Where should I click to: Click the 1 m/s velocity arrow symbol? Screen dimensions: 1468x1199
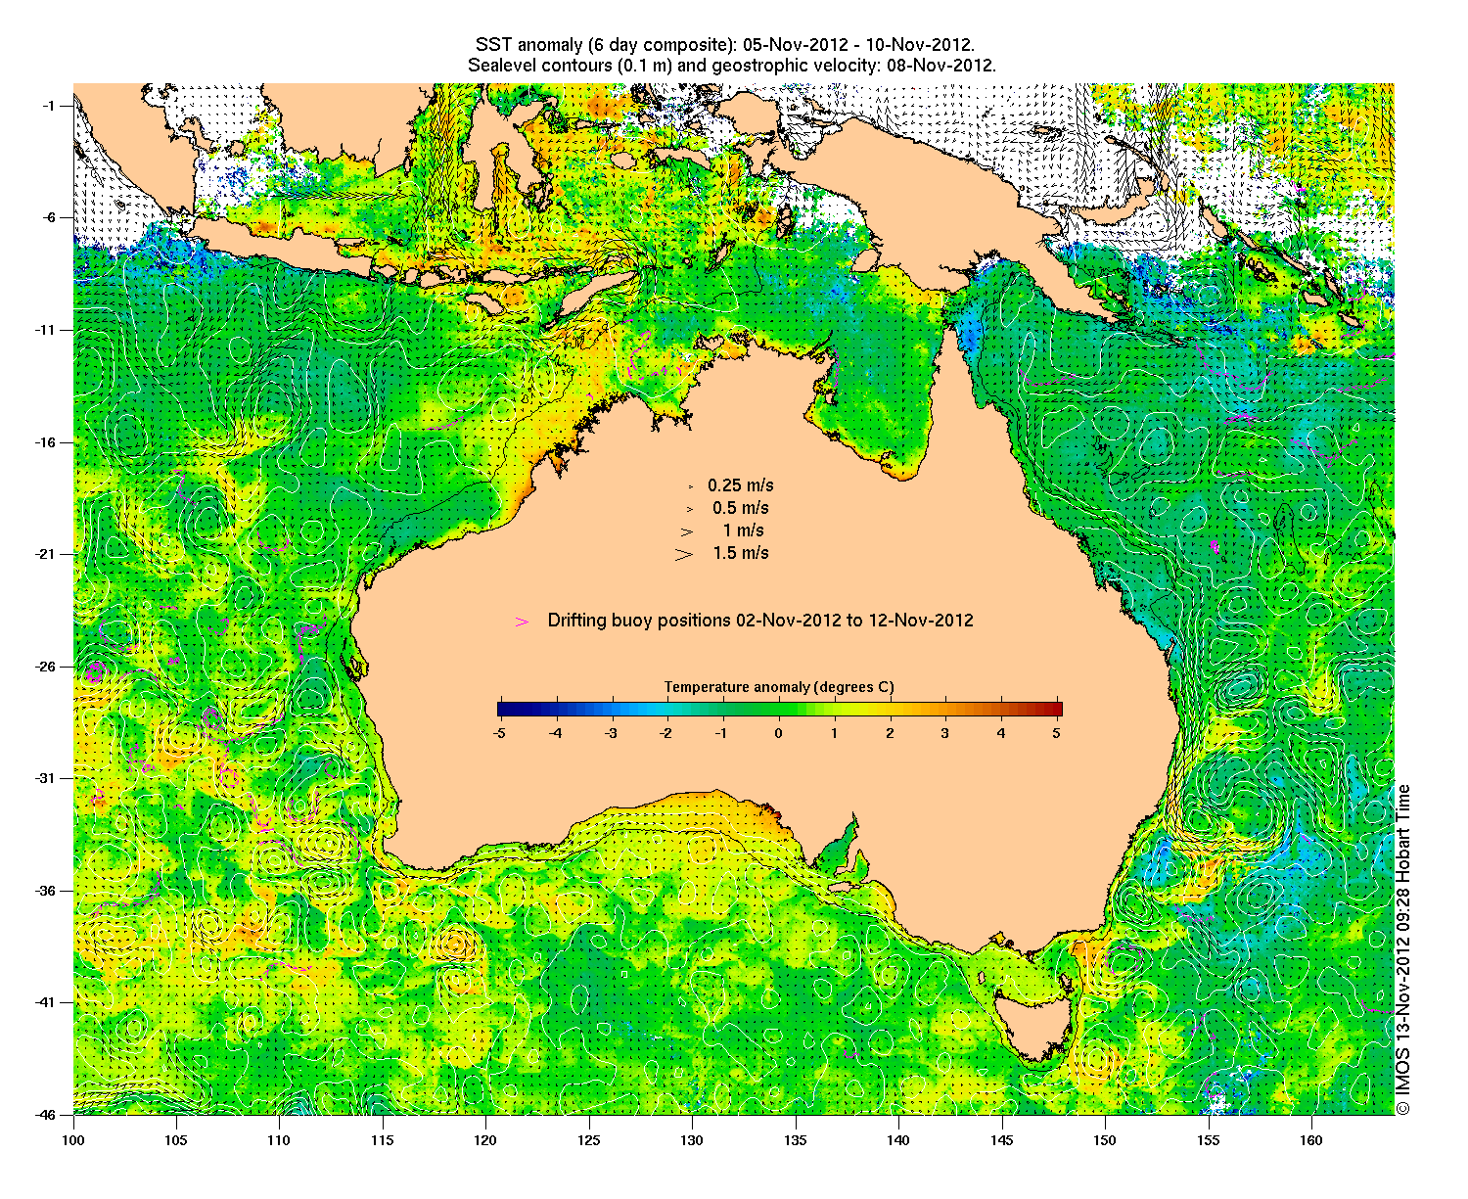pyautogui.click(x=688, y=530)
